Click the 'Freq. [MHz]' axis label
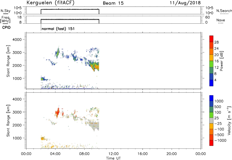The width and height of the screenshot is (232, 160). coord(5,19)
